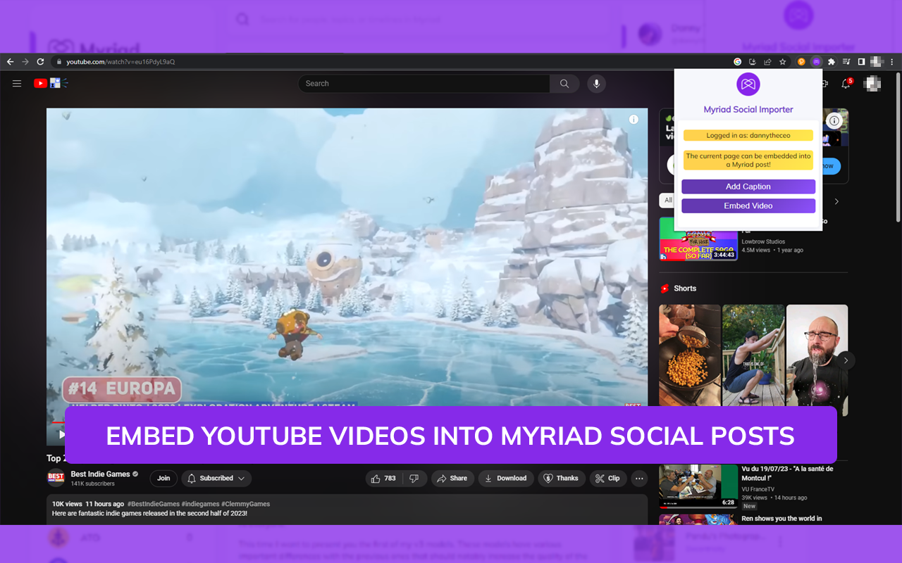Click the Shorts section heading
Viewport: 902px width, 563px height.
coord(684,289)
